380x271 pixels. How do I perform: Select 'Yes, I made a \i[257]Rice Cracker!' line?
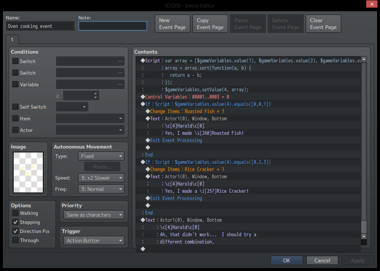coord(248,191)
